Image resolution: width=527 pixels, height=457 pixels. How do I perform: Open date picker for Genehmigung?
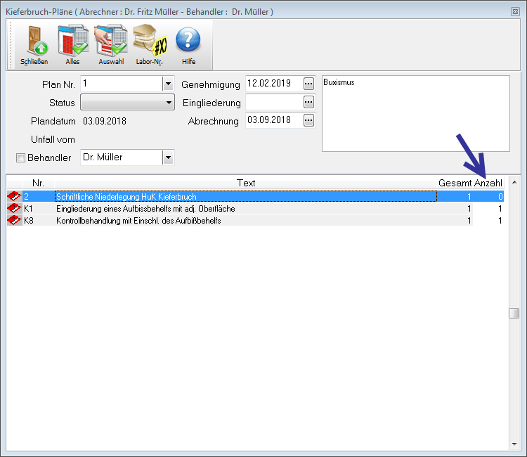(x=308, y=84)
